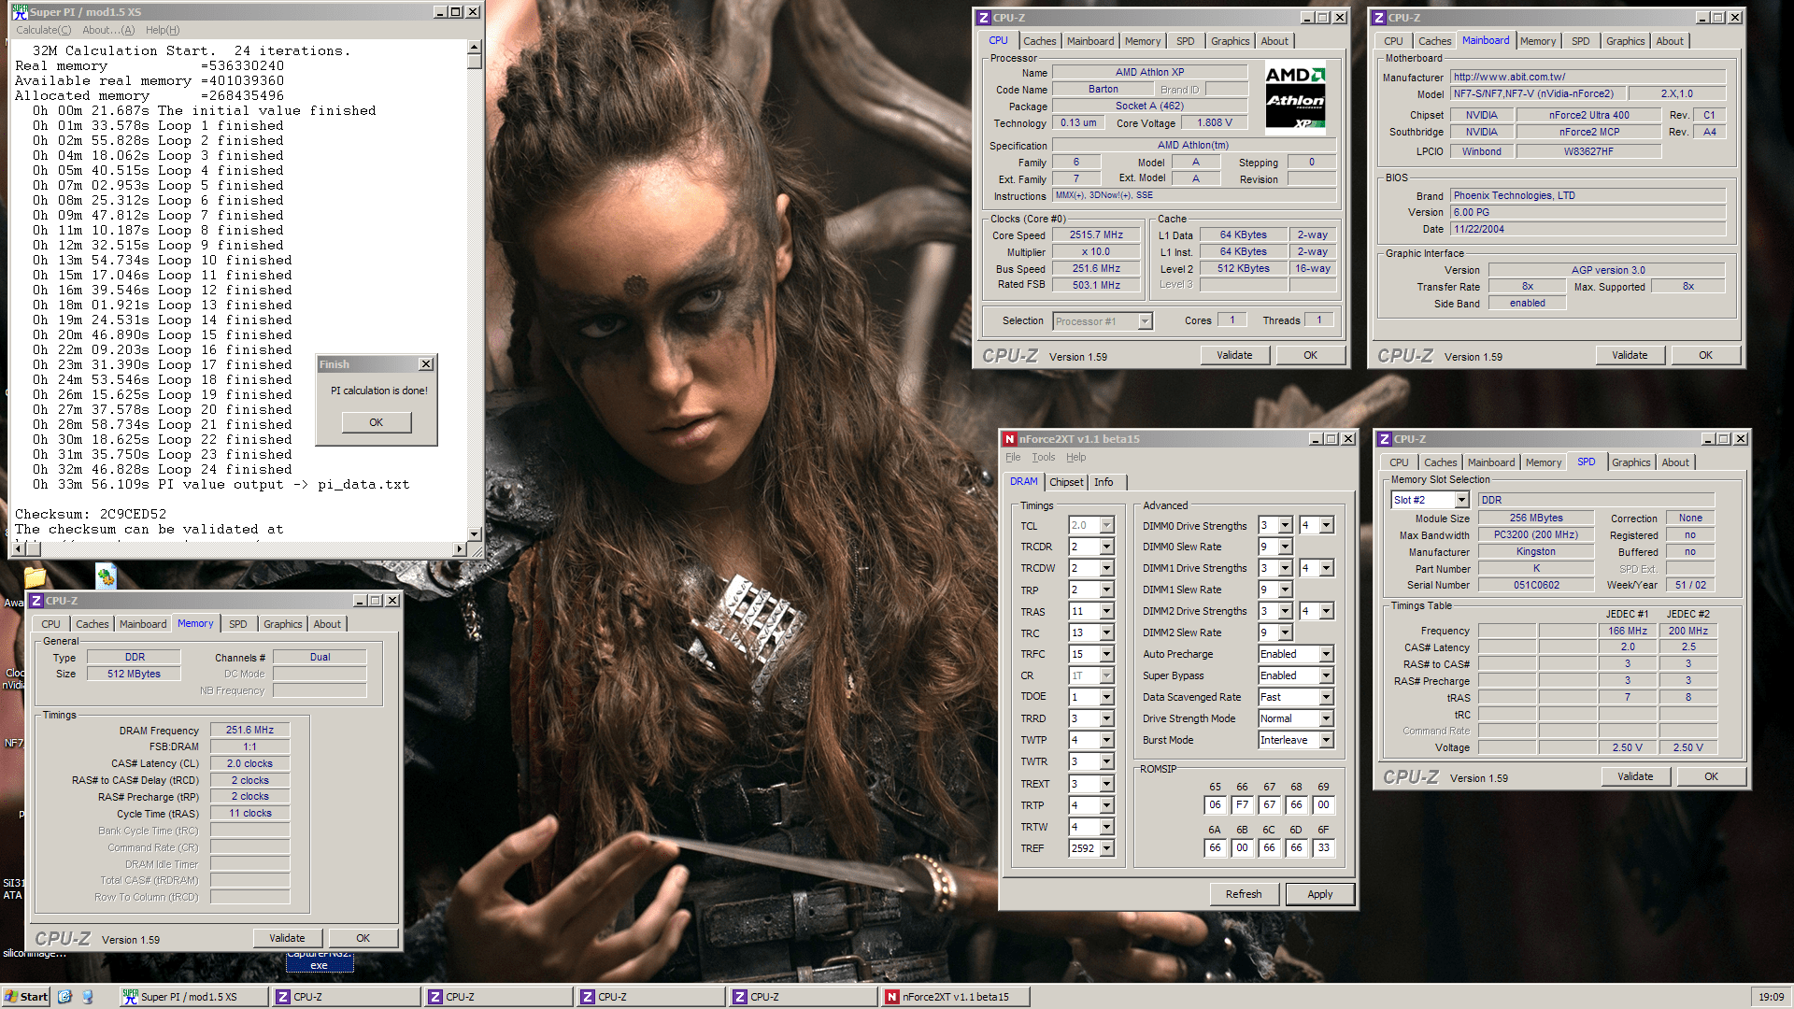
Task: Click the Start button
Action: (x=26, y=997)
